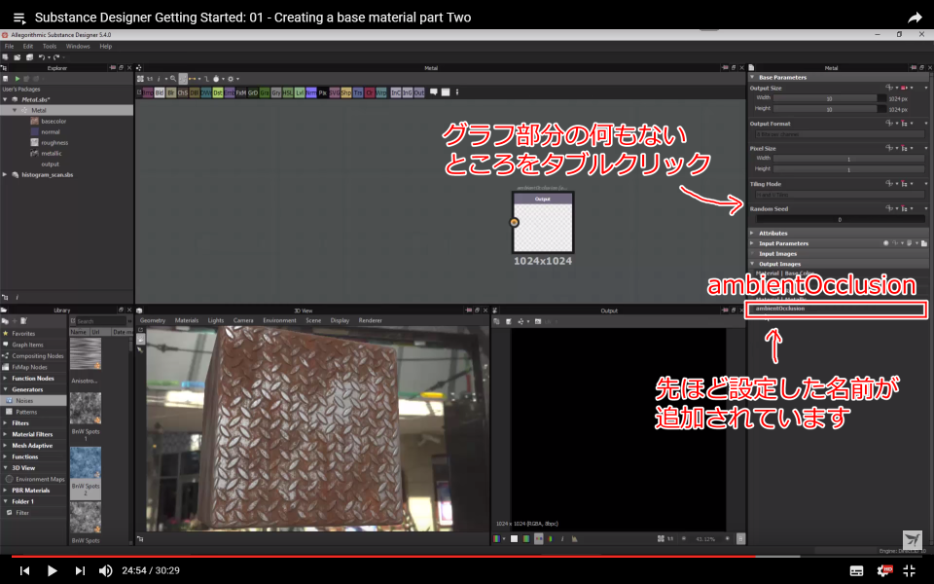The height and width of the screenshot is (584, 934).
Task: Add an FX-Map (FxM) node
Action: [241, 92]
